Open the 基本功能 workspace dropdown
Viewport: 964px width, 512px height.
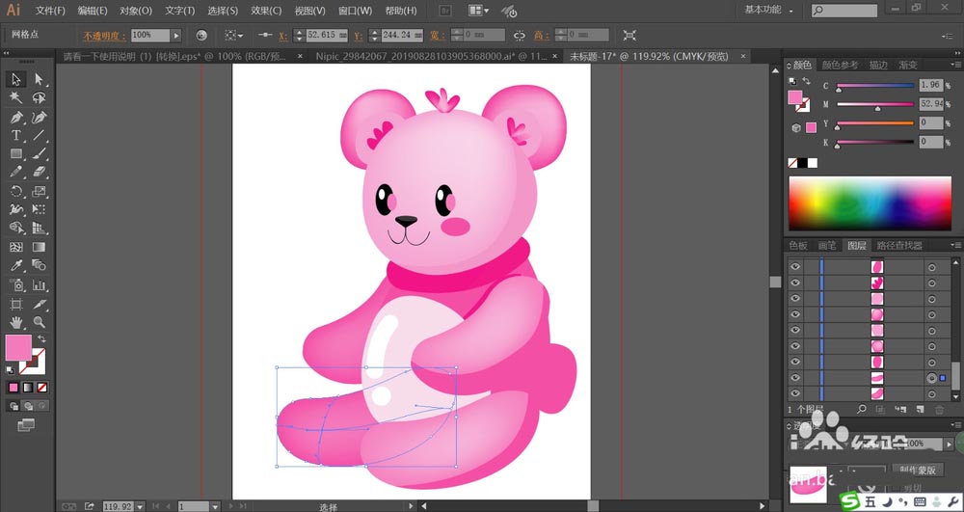point(769,10)
